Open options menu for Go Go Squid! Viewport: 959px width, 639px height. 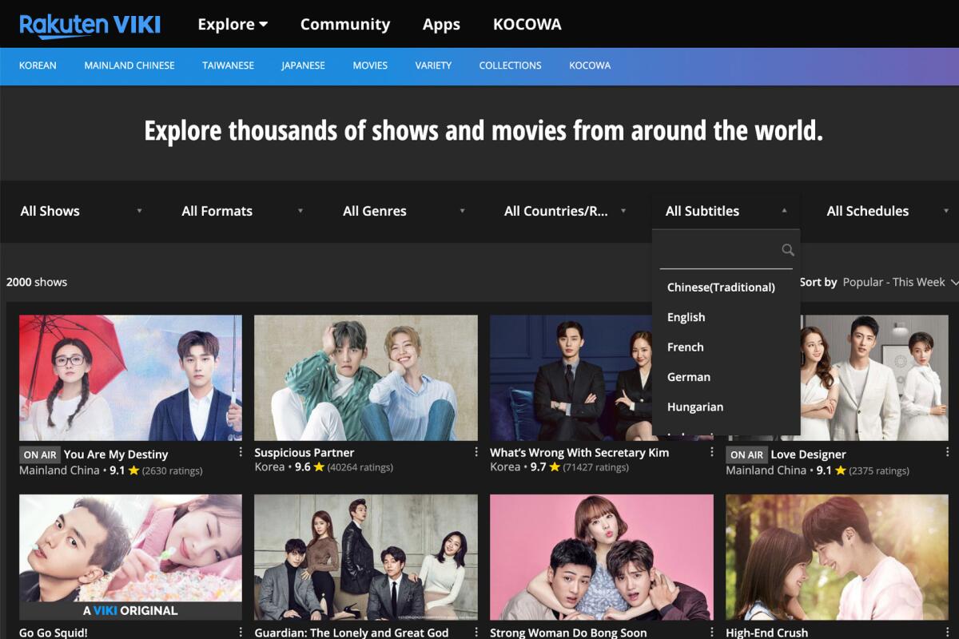tap(241, 632)
